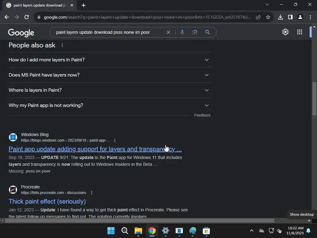The width and height of the screenshot is (317, 238).
Task: Open Paint app from taskbar
Action: [x=193, y=231]
